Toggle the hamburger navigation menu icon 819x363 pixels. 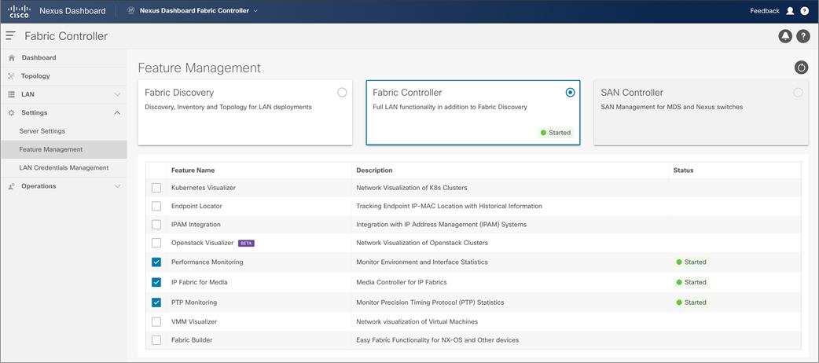pyautogui.click(x=10, y=35)
